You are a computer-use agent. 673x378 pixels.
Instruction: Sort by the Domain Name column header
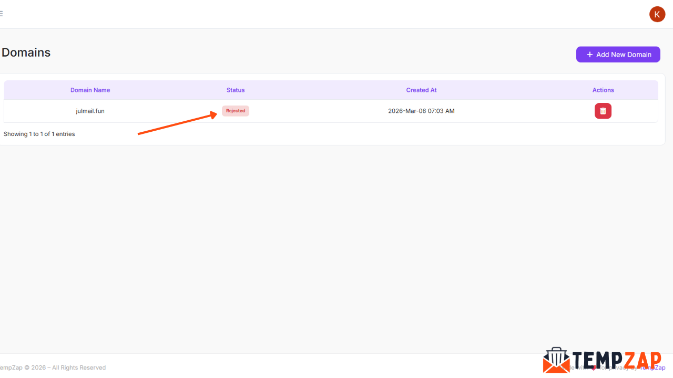click(90, 90)
